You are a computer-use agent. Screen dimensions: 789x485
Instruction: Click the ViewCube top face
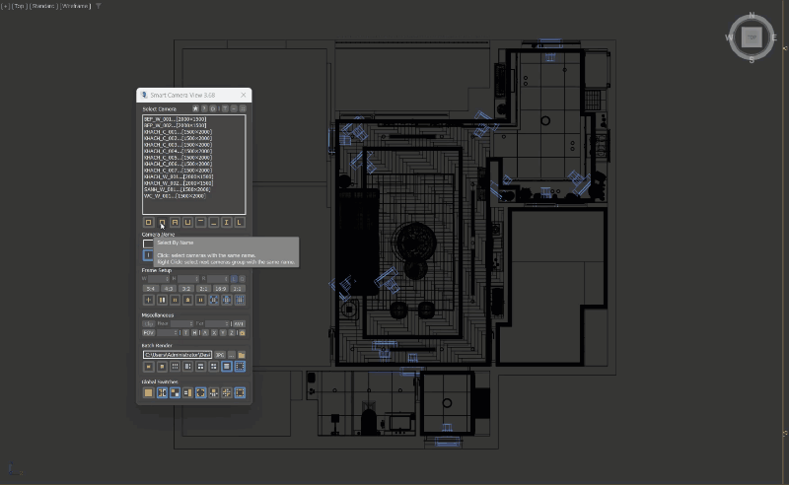[752, 37]
